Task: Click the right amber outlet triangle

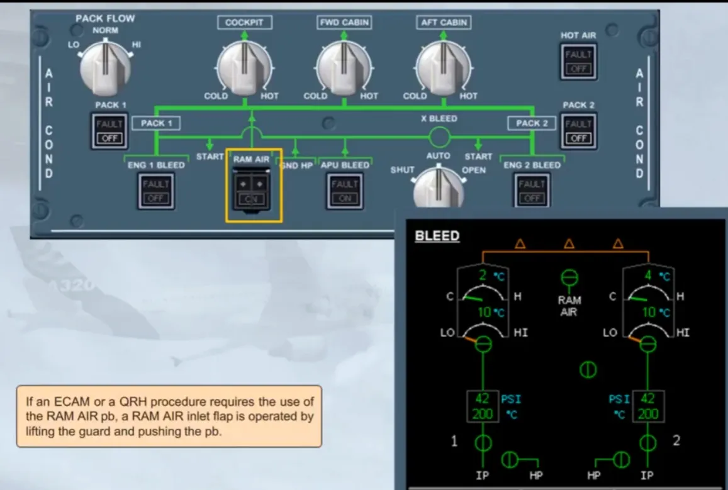Action: click(617, 243)
